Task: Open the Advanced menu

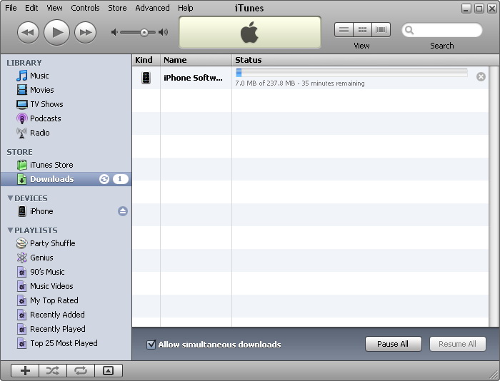Action: click(152, 8)
